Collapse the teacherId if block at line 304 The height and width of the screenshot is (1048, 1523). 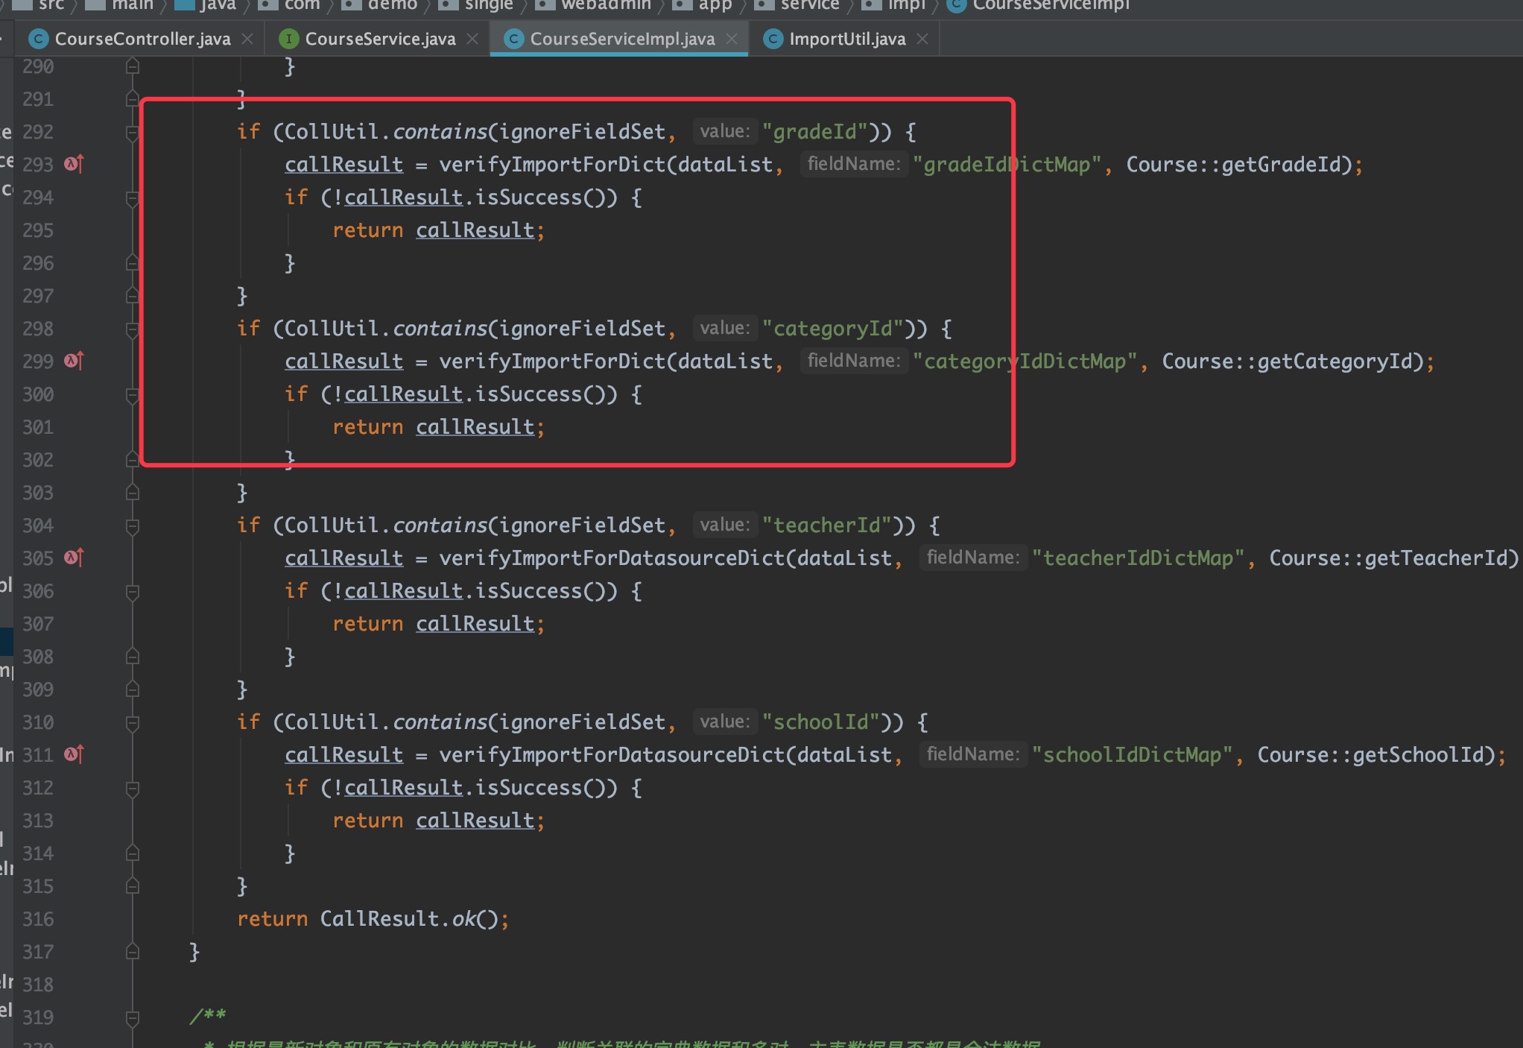pos(133,526)
